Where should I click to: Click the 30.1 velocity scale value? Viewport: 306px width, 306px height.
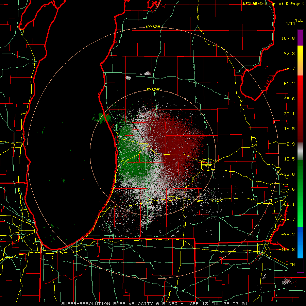(289, 114)
